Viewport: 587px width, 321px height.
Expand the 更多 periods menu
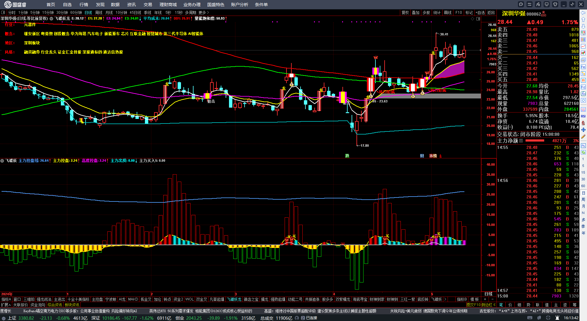tap(204, 13)
